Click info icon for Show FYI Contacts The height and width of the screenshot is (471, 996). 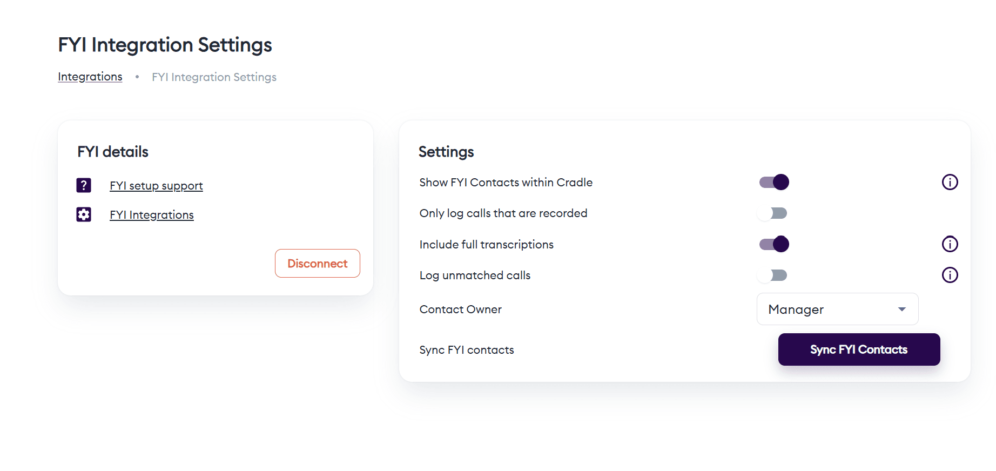click(950, 182)
